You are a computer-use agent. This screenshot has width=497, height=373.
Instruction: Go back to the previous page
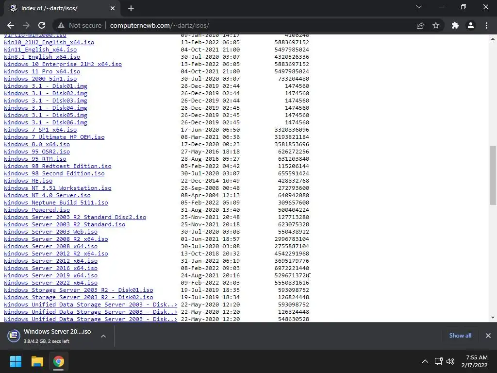click(11, 25)
